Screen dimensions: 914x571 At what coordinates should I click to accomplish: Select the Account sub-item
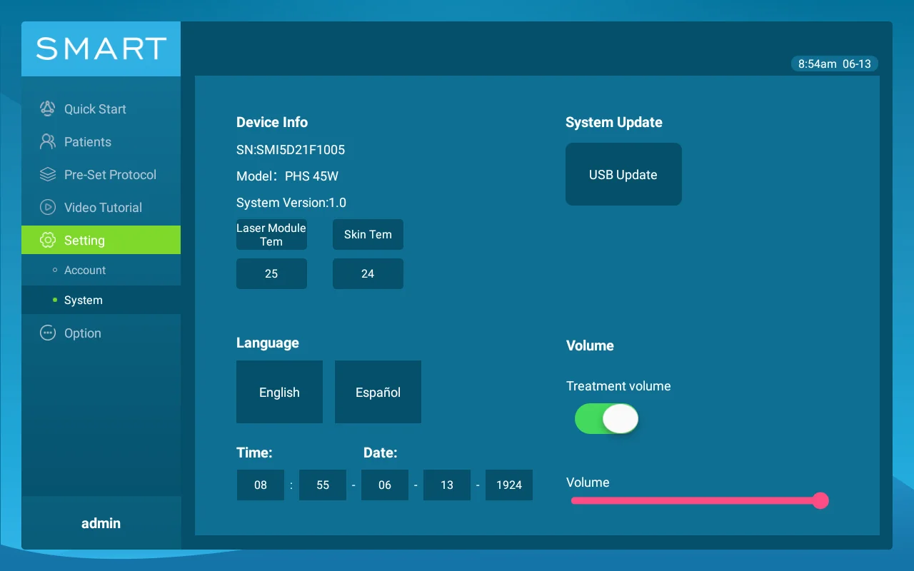pyautogui.click(x=101, y=271)
